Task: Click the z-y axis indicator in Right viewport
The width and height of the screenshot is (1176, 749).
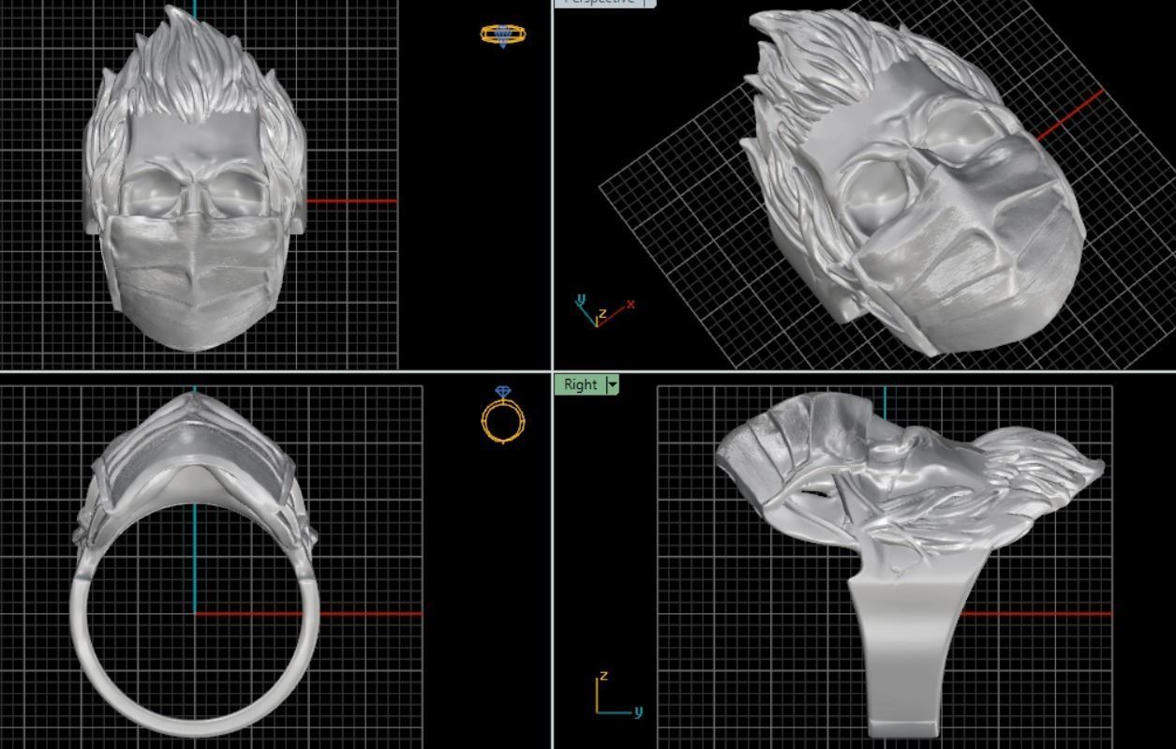Action: (x=618, y=696)
